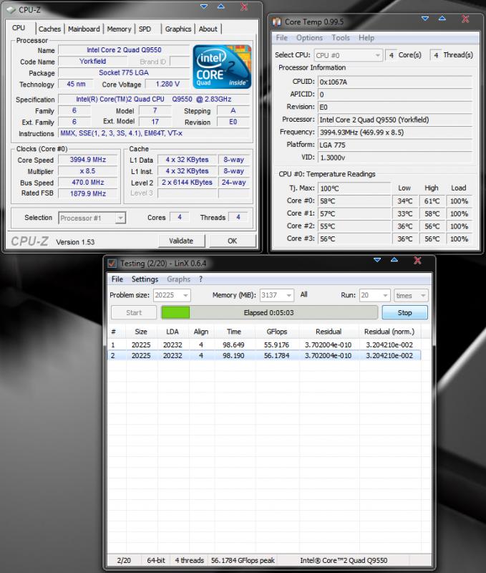
Task: Click the Time column header
Action: 233,332
